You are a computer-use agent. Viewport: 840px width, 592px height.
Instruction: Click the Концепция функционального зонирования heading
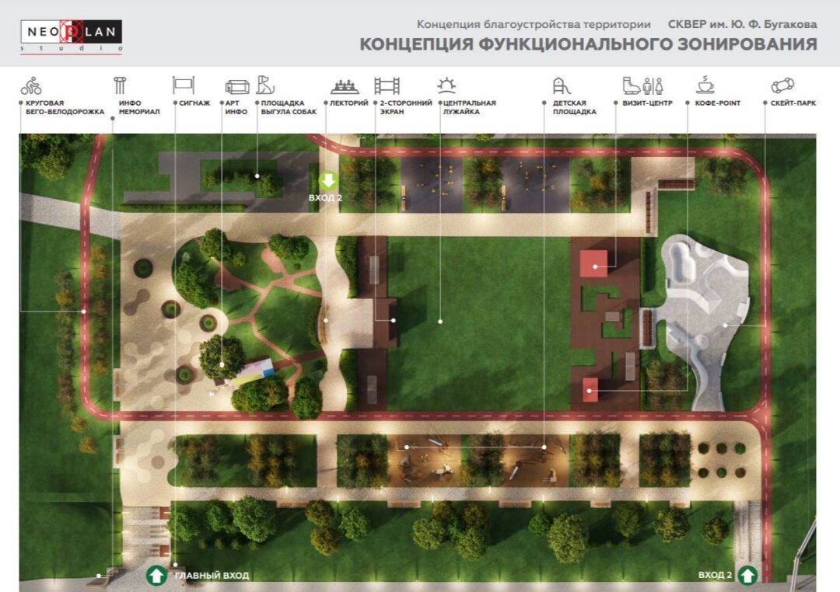click(588, 44)
